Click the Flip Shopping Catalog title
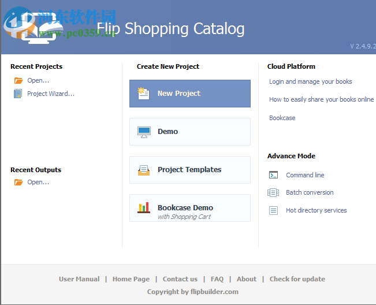This screenshot has height=305, width=376. pos(170,29)
